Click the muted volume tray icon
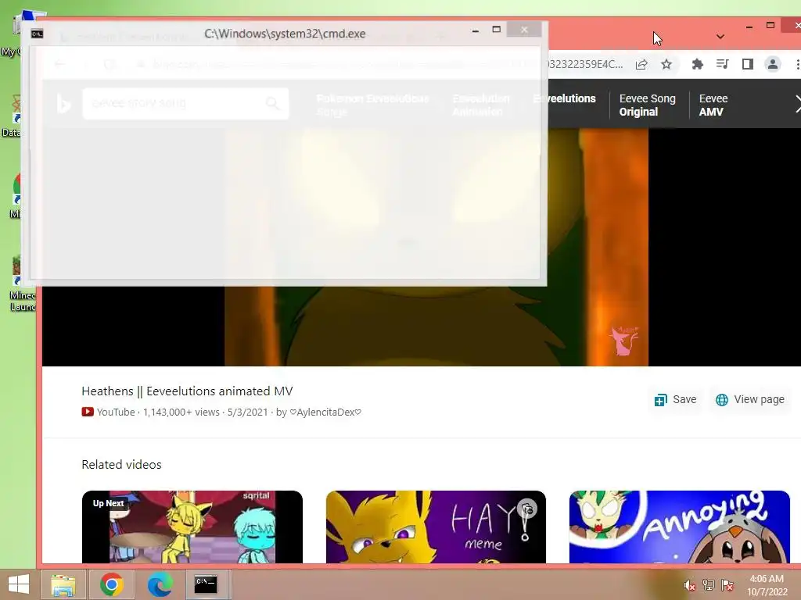 tap(690, 585)
